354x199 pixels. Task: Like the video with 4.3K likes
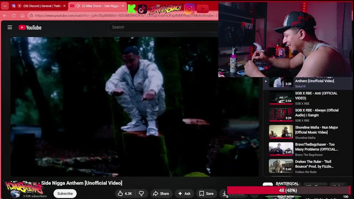125,193
